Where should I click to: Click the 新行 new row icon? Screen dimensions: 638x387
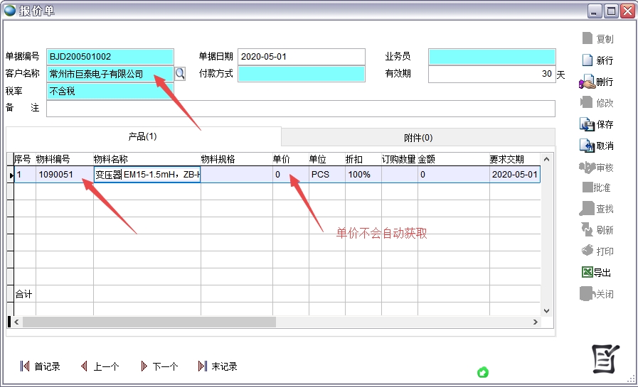(x=588, y=60)
